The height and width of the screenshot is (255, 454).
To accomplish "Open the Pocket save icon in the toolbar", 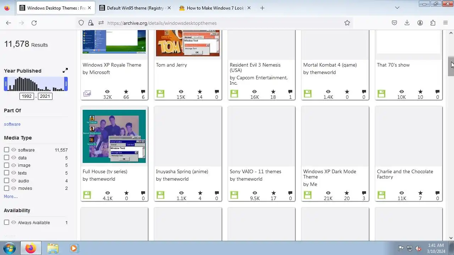I will (x=394, y=23).
